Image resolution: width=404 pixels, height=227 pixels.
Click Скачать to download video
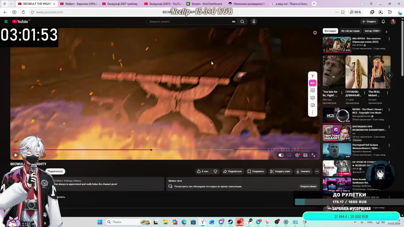[x=303, y=171]
